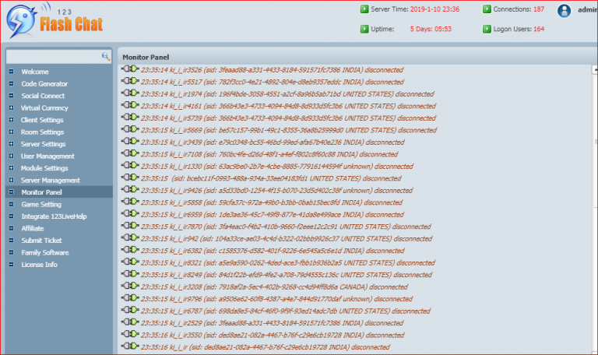The width and height of the screenshot is (598, 355).
Task: Select log entry for ki_i_ir2529 disconnected
Action: [272, 323]
